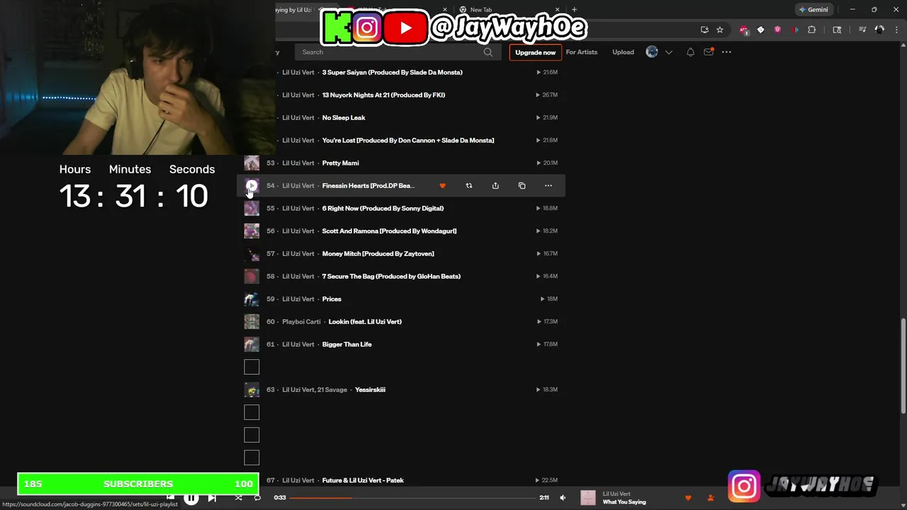Open track 13 Nuyork Nights At 21
The image size is (907, 510).
pos(383,95)
